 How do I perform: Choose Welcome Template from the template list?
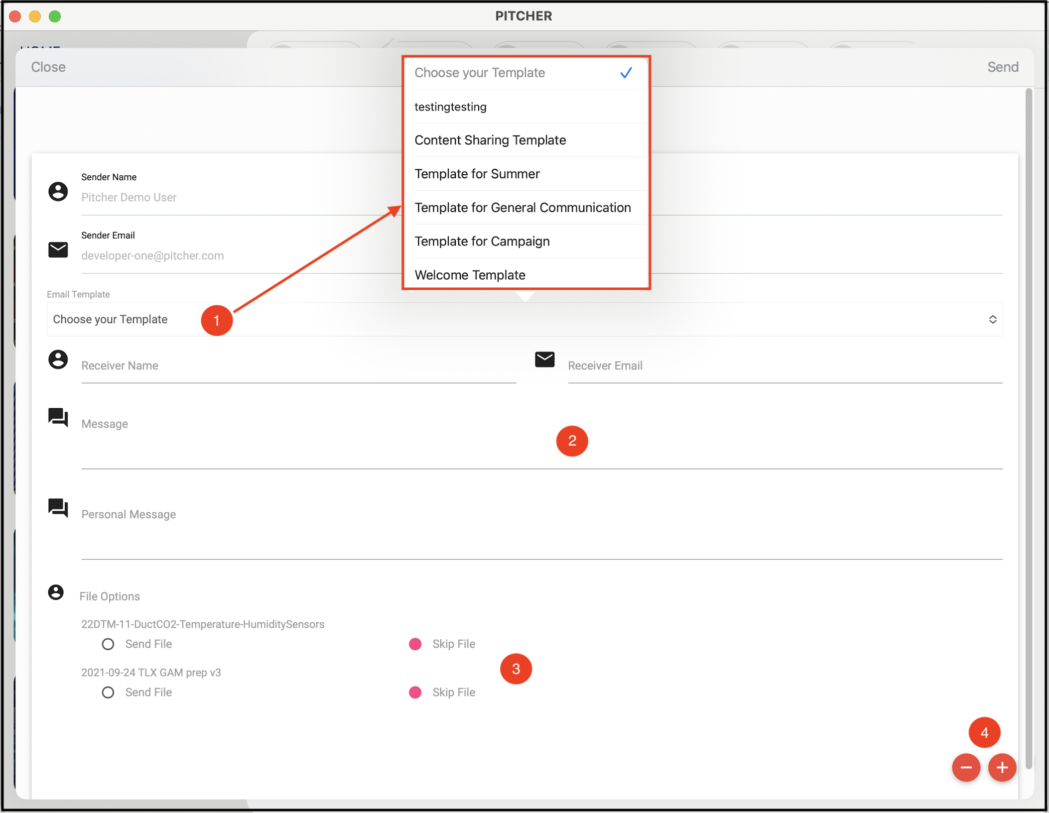coord(470,274)
